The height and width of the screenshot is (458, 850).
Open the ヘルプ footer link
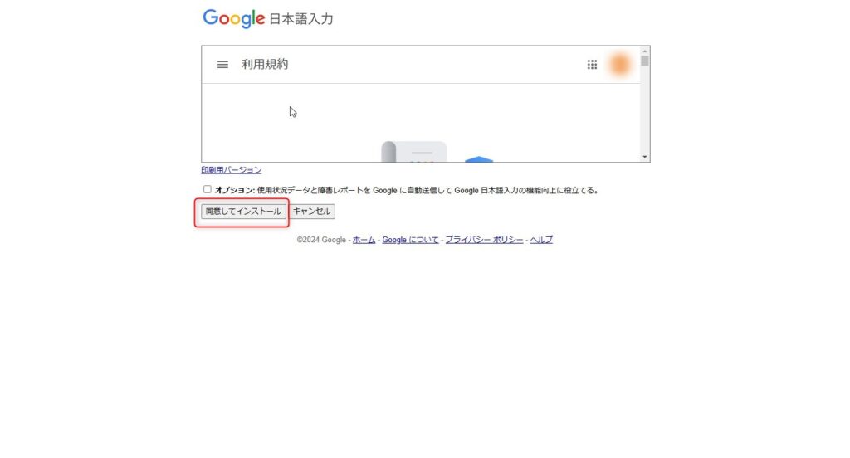(541, 240)
